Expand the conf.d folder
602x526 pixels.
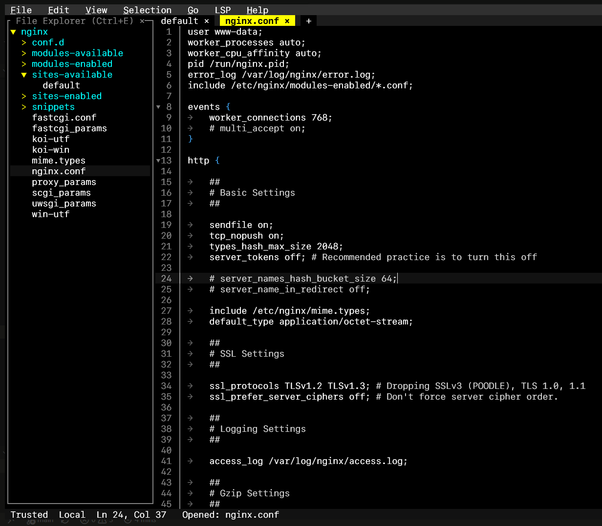(x=24, y=42)
